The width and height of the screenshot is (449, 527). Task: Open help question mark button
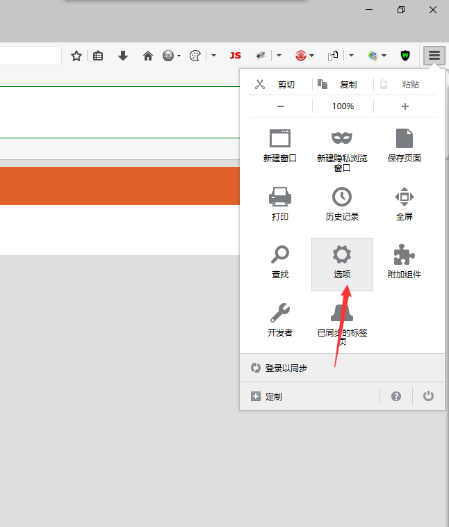396,396
